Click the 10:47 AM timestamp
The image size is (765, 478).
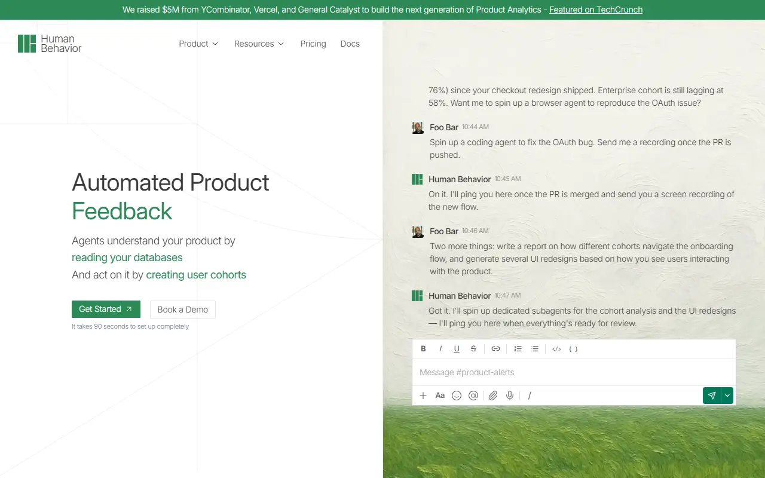coord(507,295)
